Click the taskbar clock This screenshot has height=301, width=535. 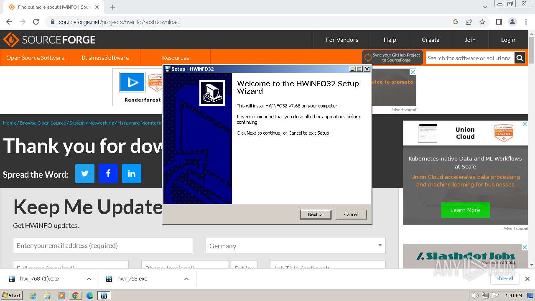click(513, 296)
